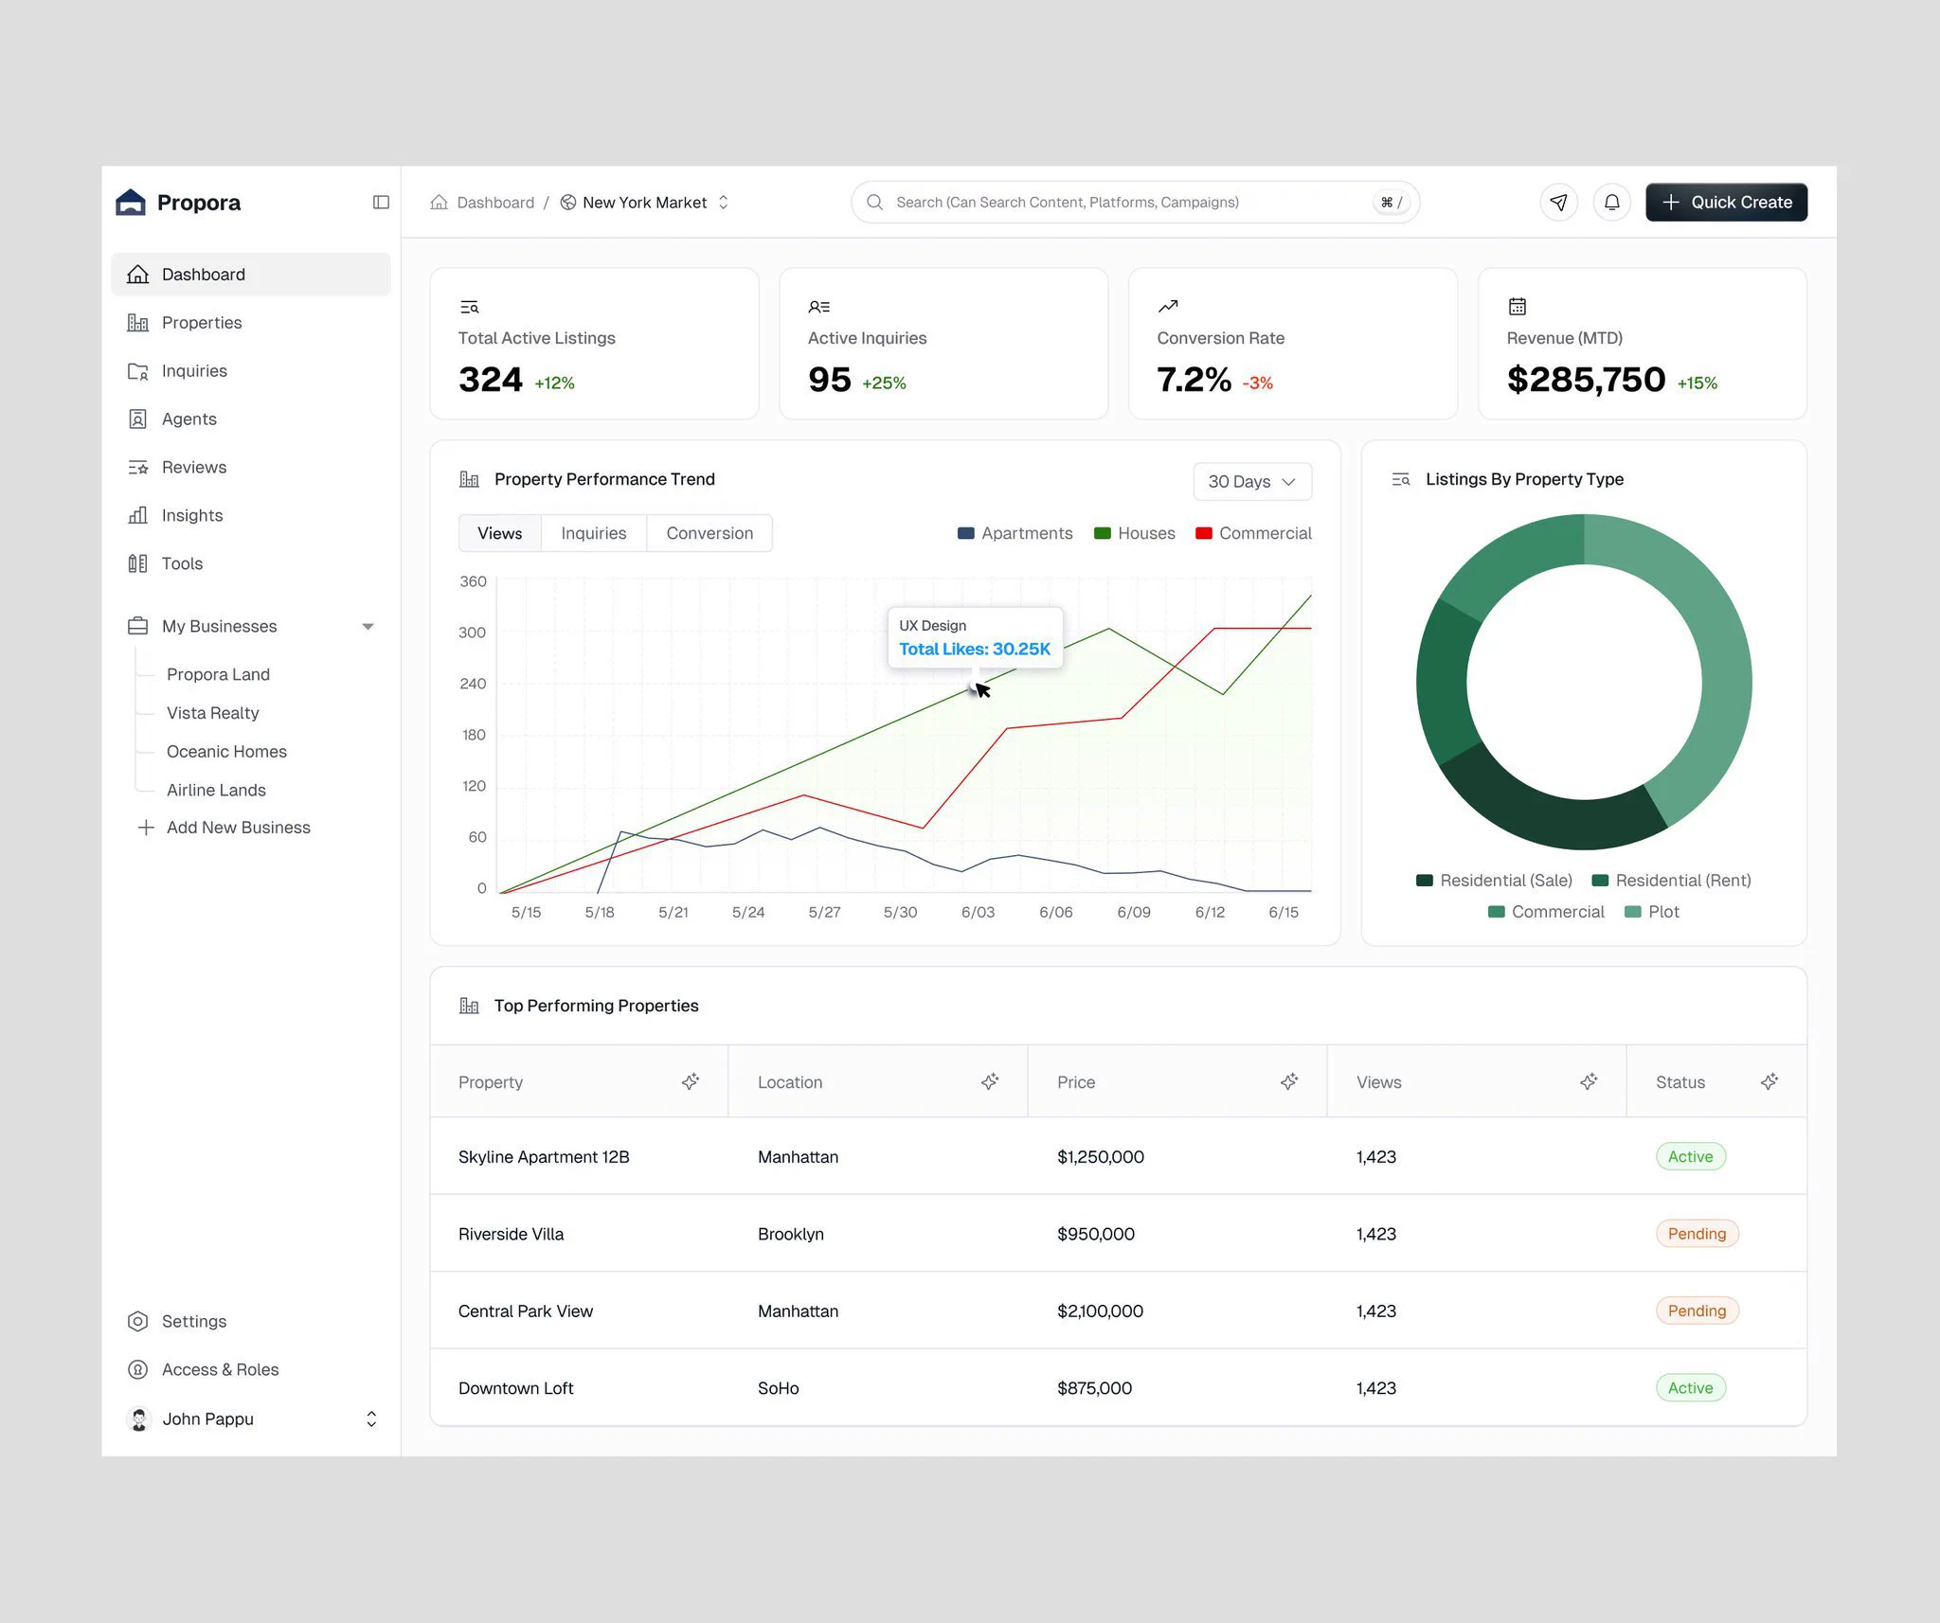The width and height of the screenshot is (1940, 1623).
Task: Toggle Residential (Sale) in donut legend
Action: coord(1494,880)
